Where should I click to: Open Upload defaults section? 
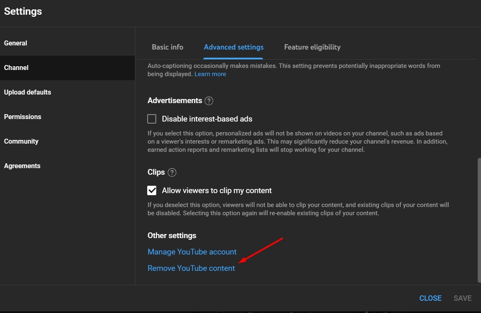pos(68,92)
